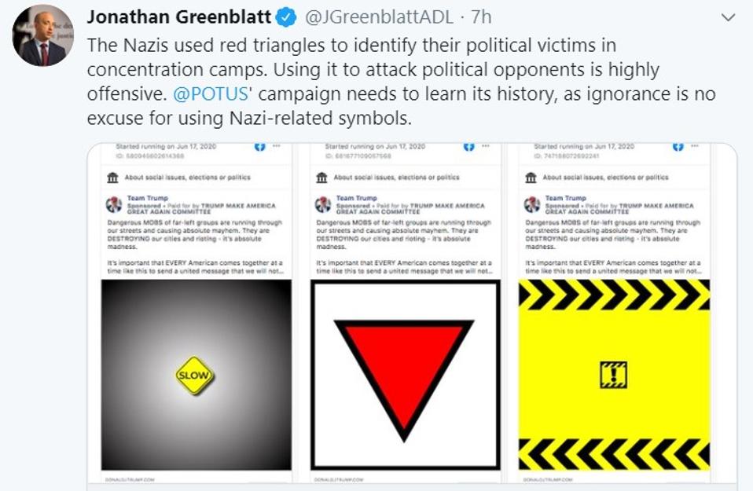Image resolution: width=753 pixels, height=491 pixels.
Task: Click Team Trump avatar on third ad
Action: pyautogui.click(x=531, y=204)
